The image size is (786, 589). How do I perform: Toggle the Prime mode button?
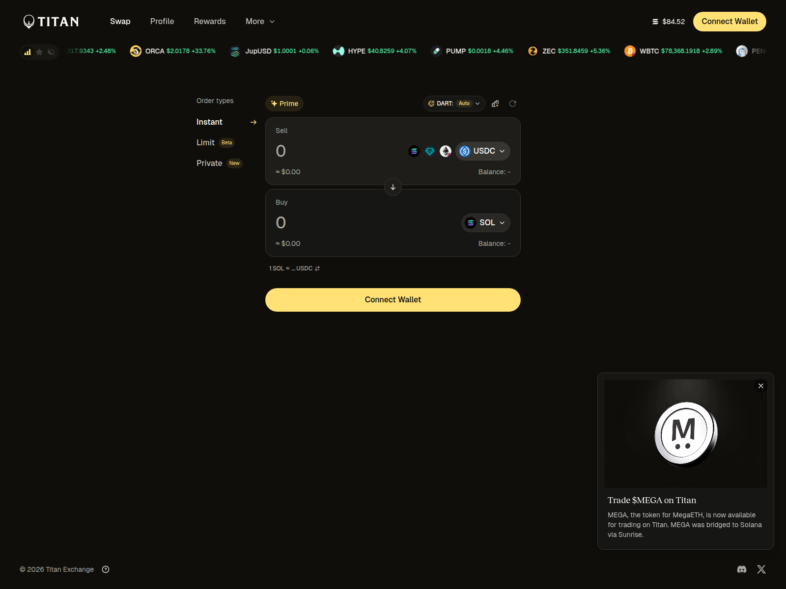click(x=284, y=104)
